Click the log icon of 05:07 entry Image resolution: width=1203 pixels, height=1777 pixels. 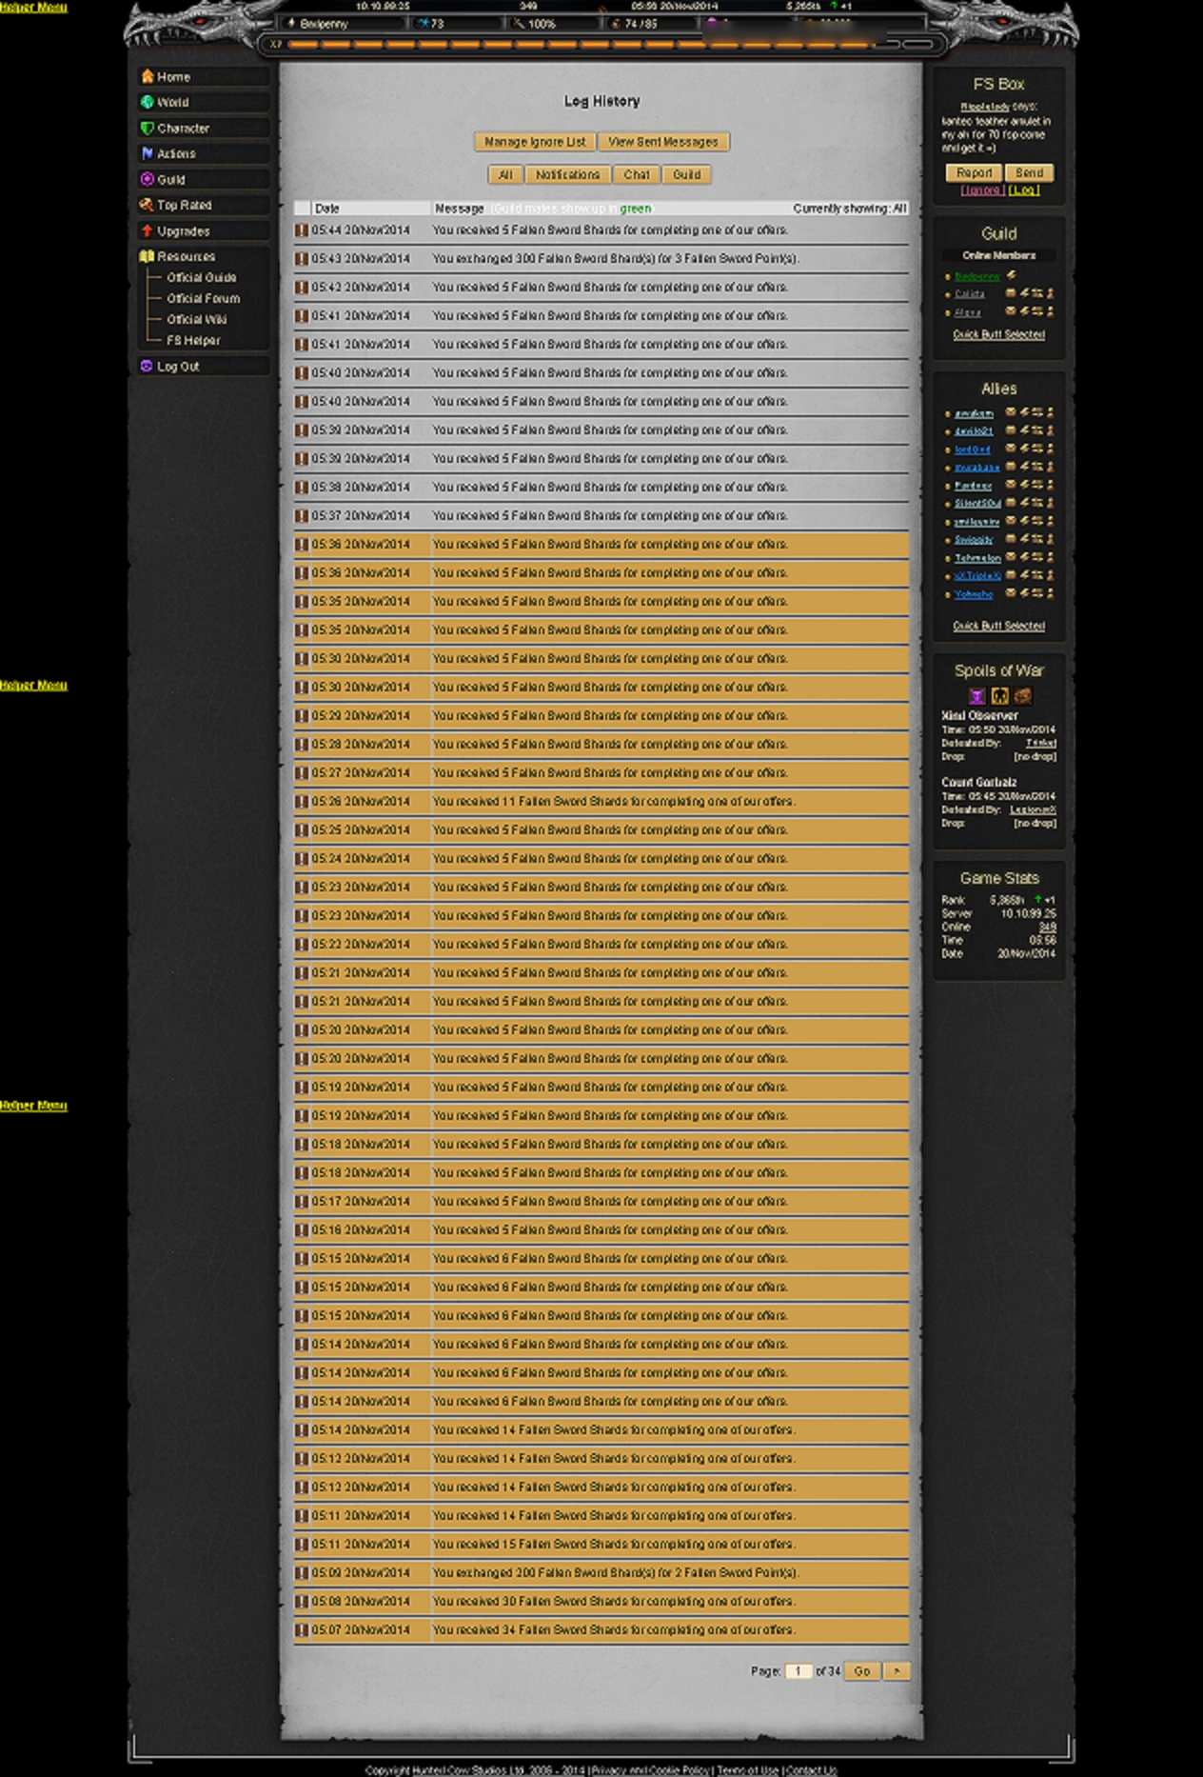pyautogui.click(x=302, y=1630)
